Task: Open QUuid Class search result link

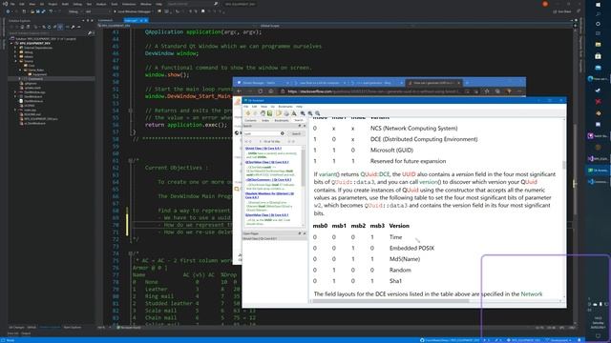Action: pos(263,149)
